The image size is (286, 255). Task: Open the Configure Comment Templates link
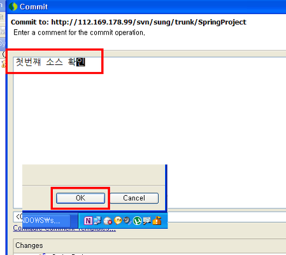coord(64,228)
